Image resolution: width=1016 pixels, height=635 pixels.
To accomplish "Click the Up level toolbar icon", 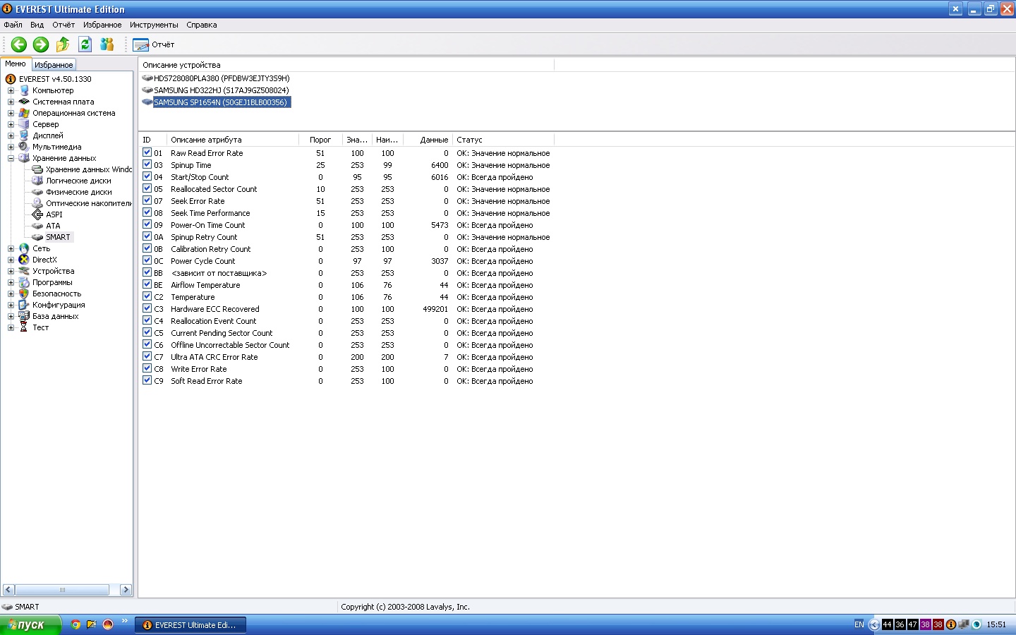I will coord(63,44).
